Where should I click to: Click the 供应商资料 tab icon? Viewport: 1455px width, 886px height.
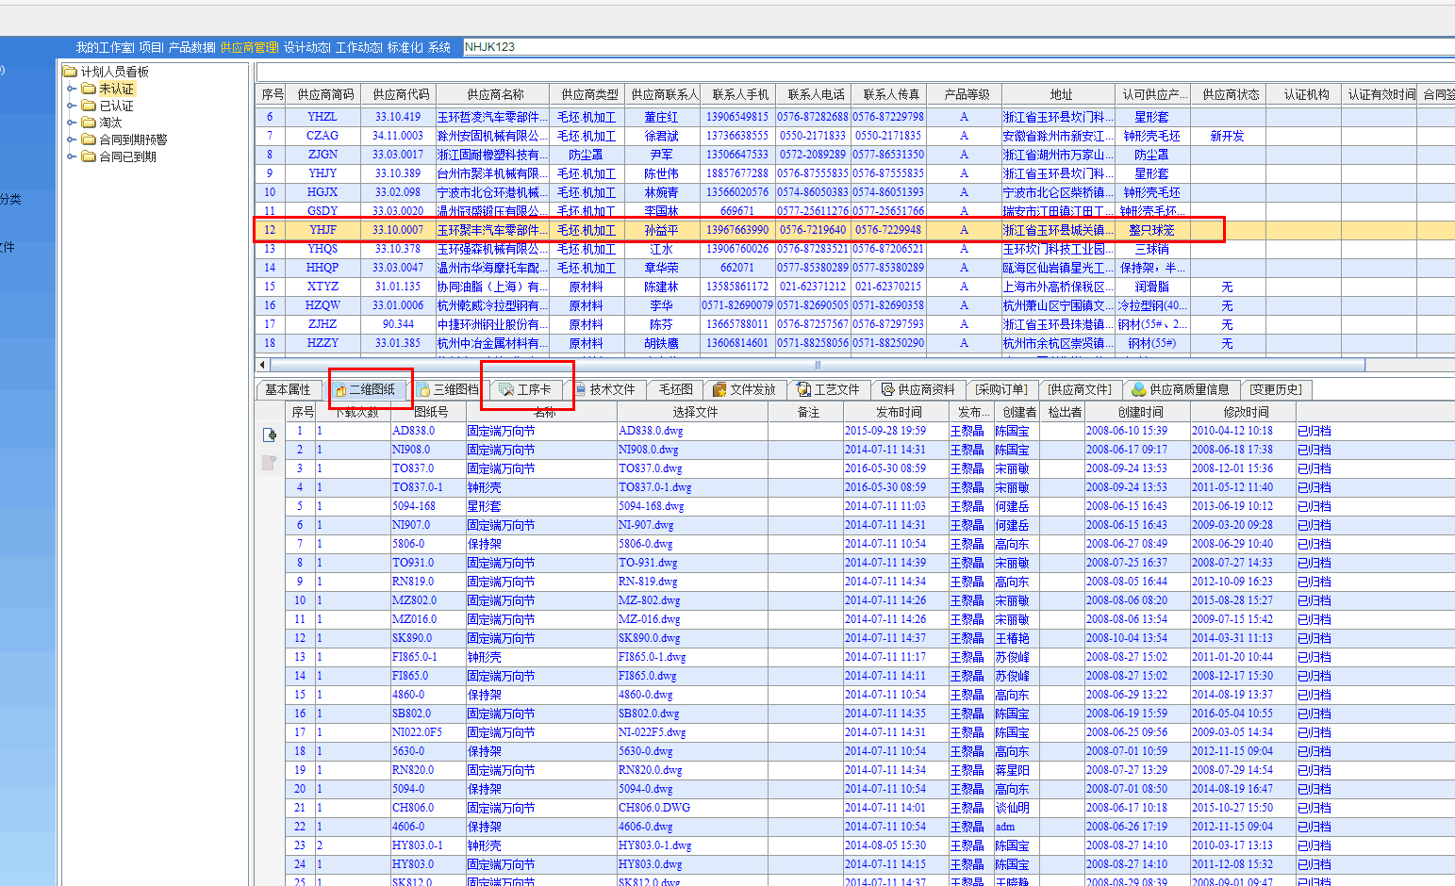[x=887, y=389]
